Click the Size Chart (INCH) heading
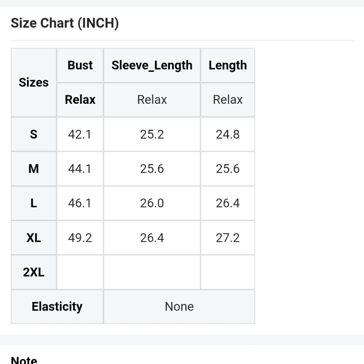 click(x=65, y=23)
